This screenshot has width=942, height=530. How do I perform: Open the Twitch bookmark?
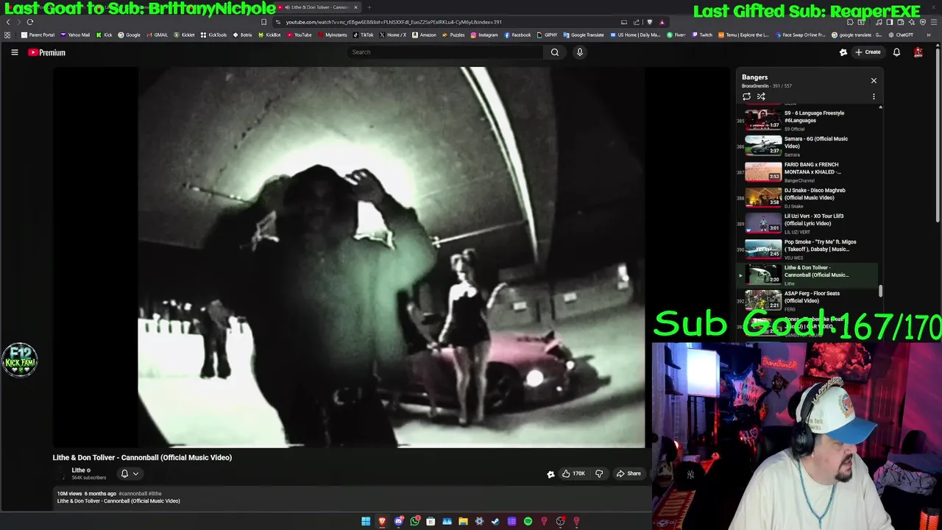(702, 35)
